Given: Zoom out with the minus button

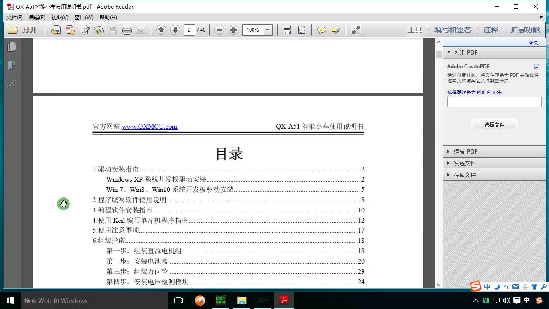Looking at the screenshot, I should (219, 30).
